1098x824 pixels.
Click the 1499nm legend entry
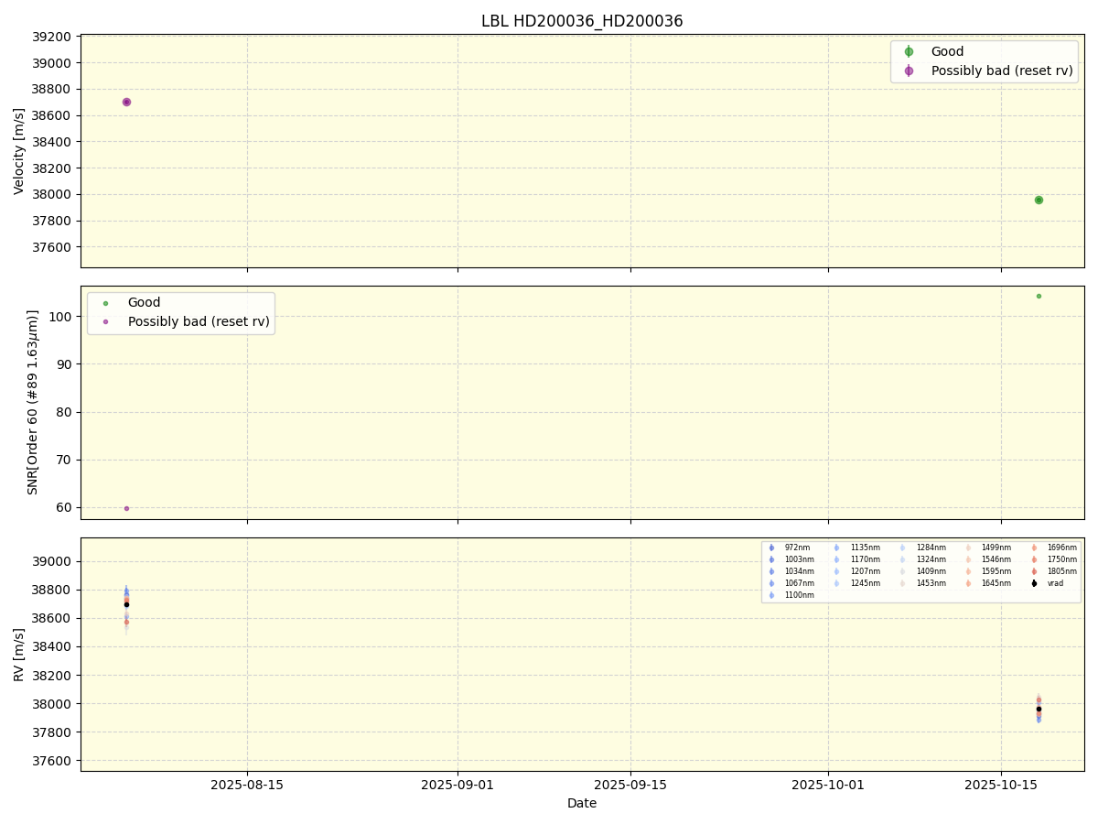point(988,548)
